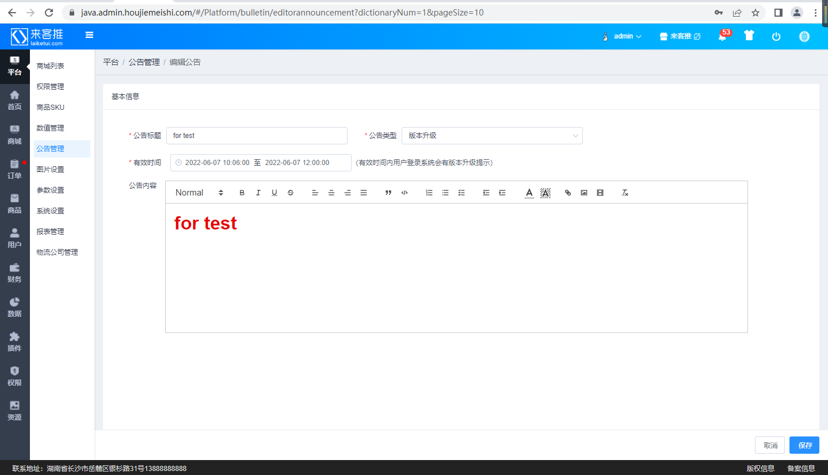Open 财务 in left navigation
The height and width of the screenshot is (475, 828).
click(x=14, y=273)
